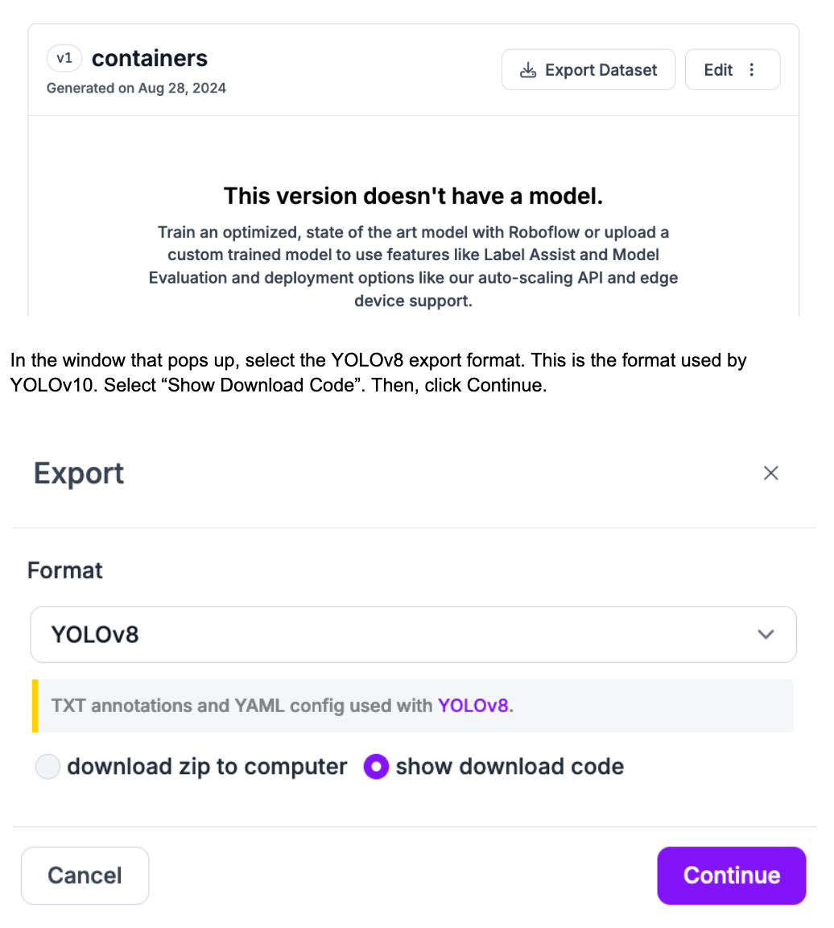Click the Export dialog heading
834x928 pixels.
pos(79,473)
